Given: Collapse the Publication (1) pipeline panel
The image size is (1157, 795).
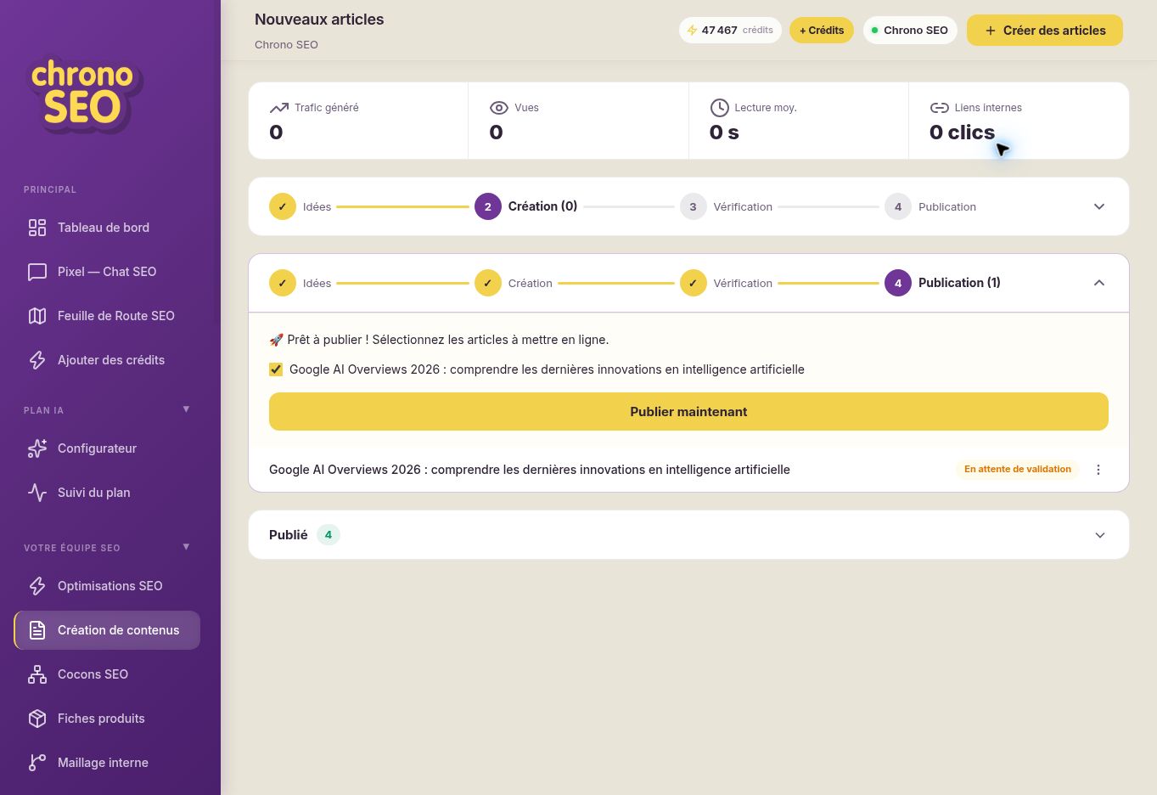Looking at the screenshot, I should 1099,283.
